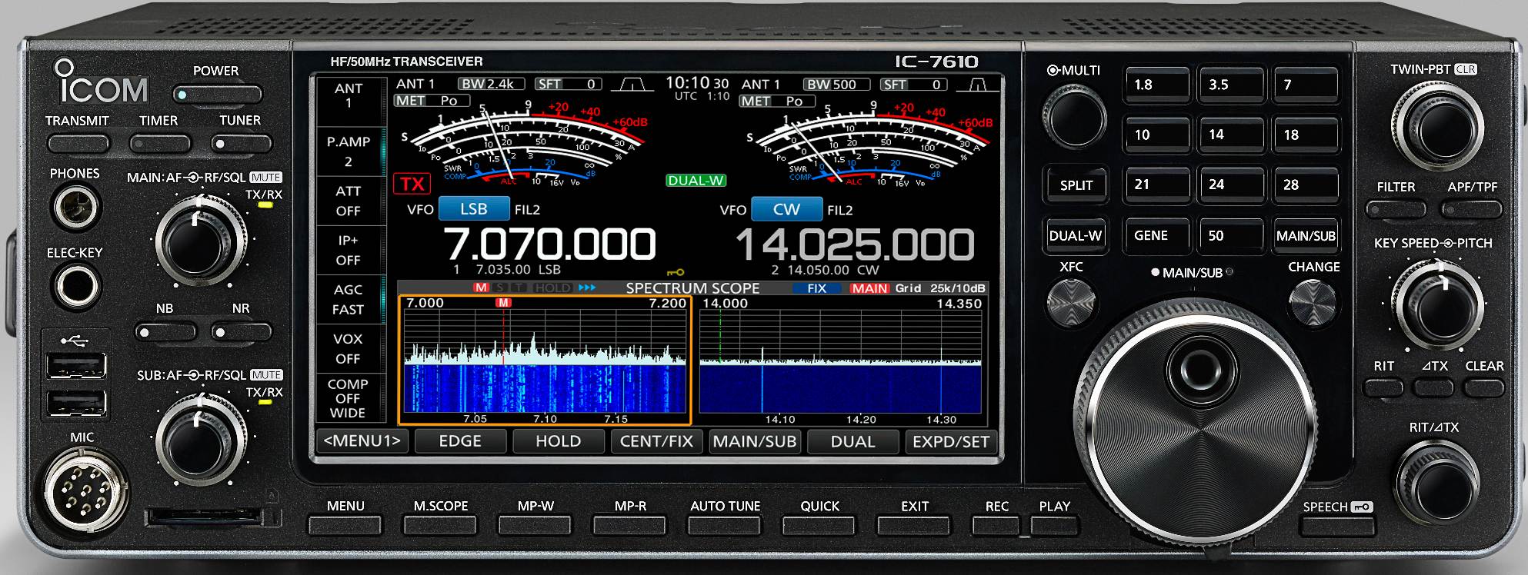Viewport: 1528px width, 575px height.
Task: Tap the sub S-meter display
Action: pos(870,143)
